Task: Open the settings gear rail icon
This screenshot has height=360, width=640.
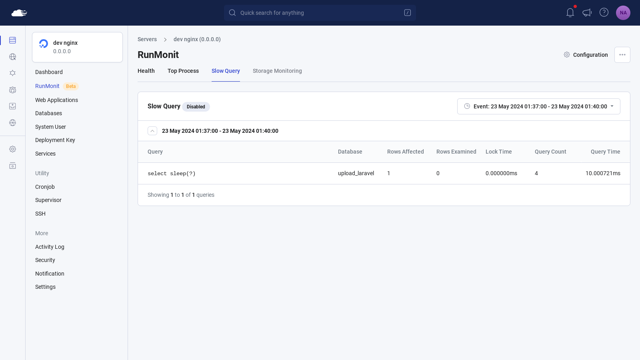Action: click(13, 149)
